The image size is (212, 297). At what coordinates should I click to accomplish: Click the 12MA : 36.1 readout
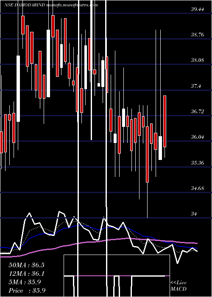(x=26, y=274)
